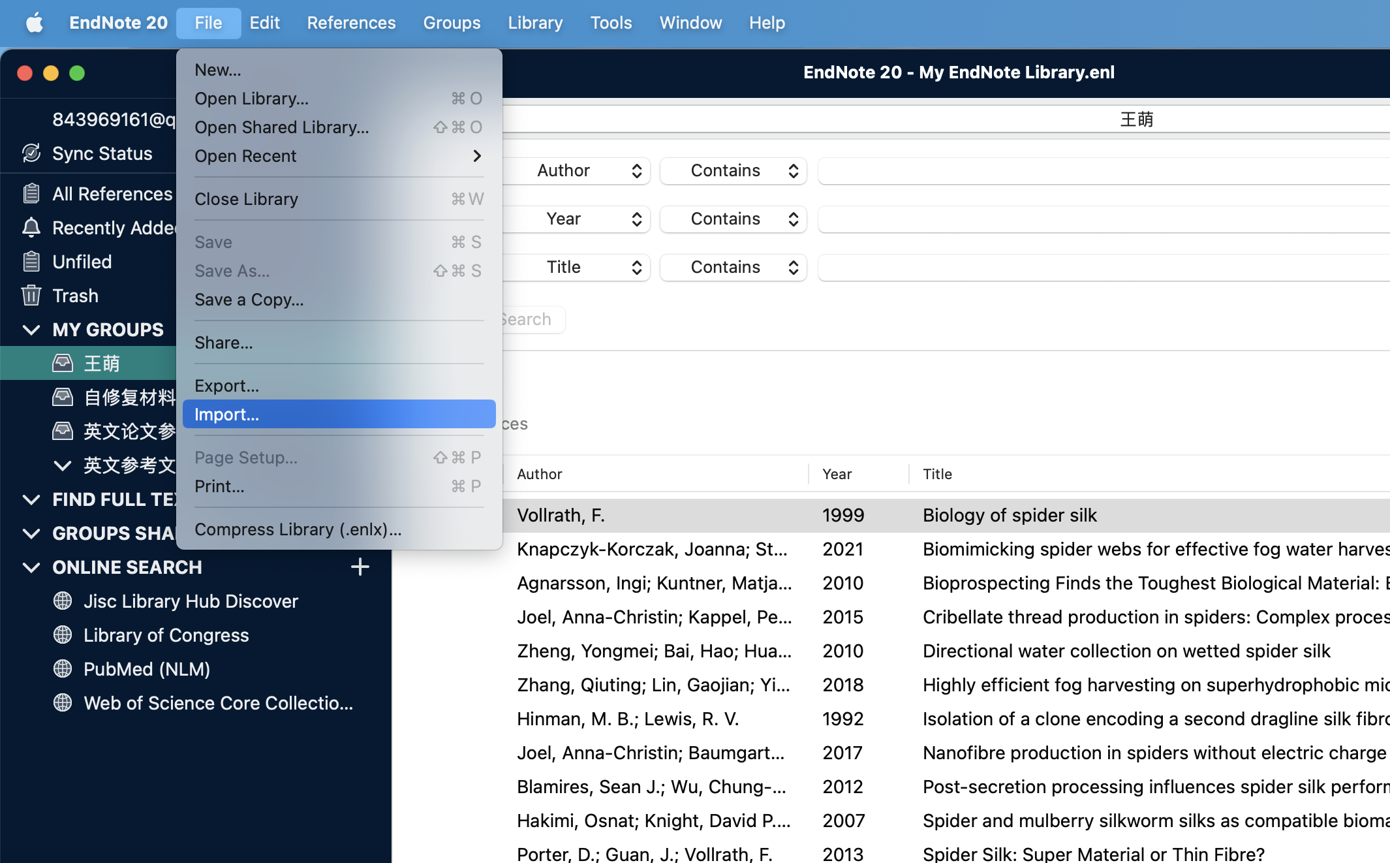Screen dimensions: 1390x863
Task: Open the Trash bin icon
Action: coord(31,296)
